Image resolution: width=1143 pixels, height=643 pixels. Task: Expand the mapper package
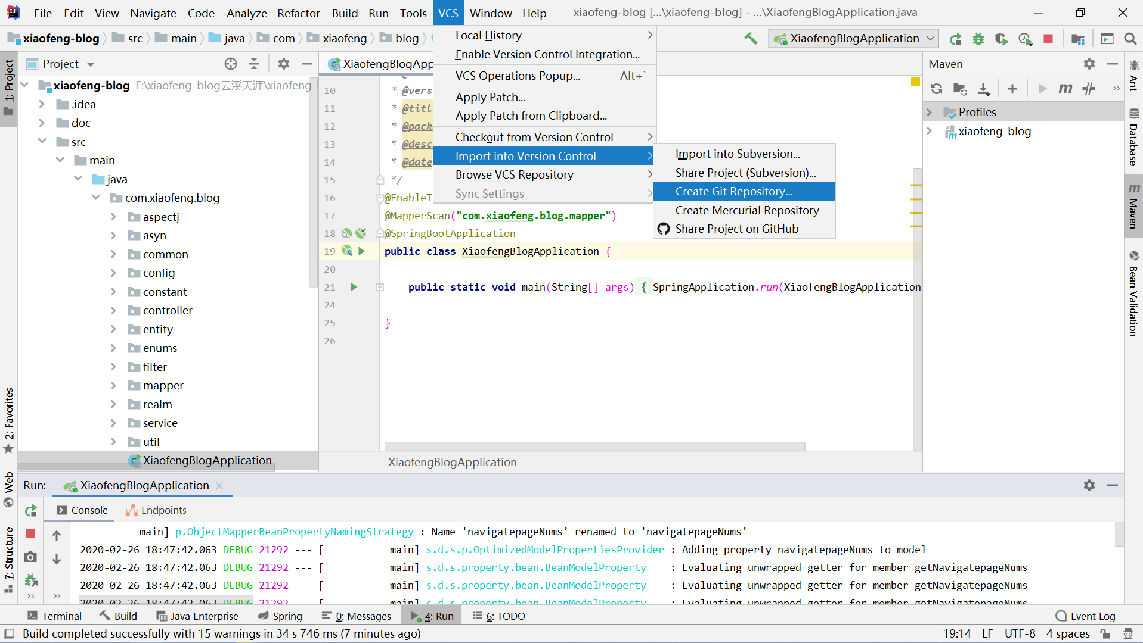coord(113,385)
